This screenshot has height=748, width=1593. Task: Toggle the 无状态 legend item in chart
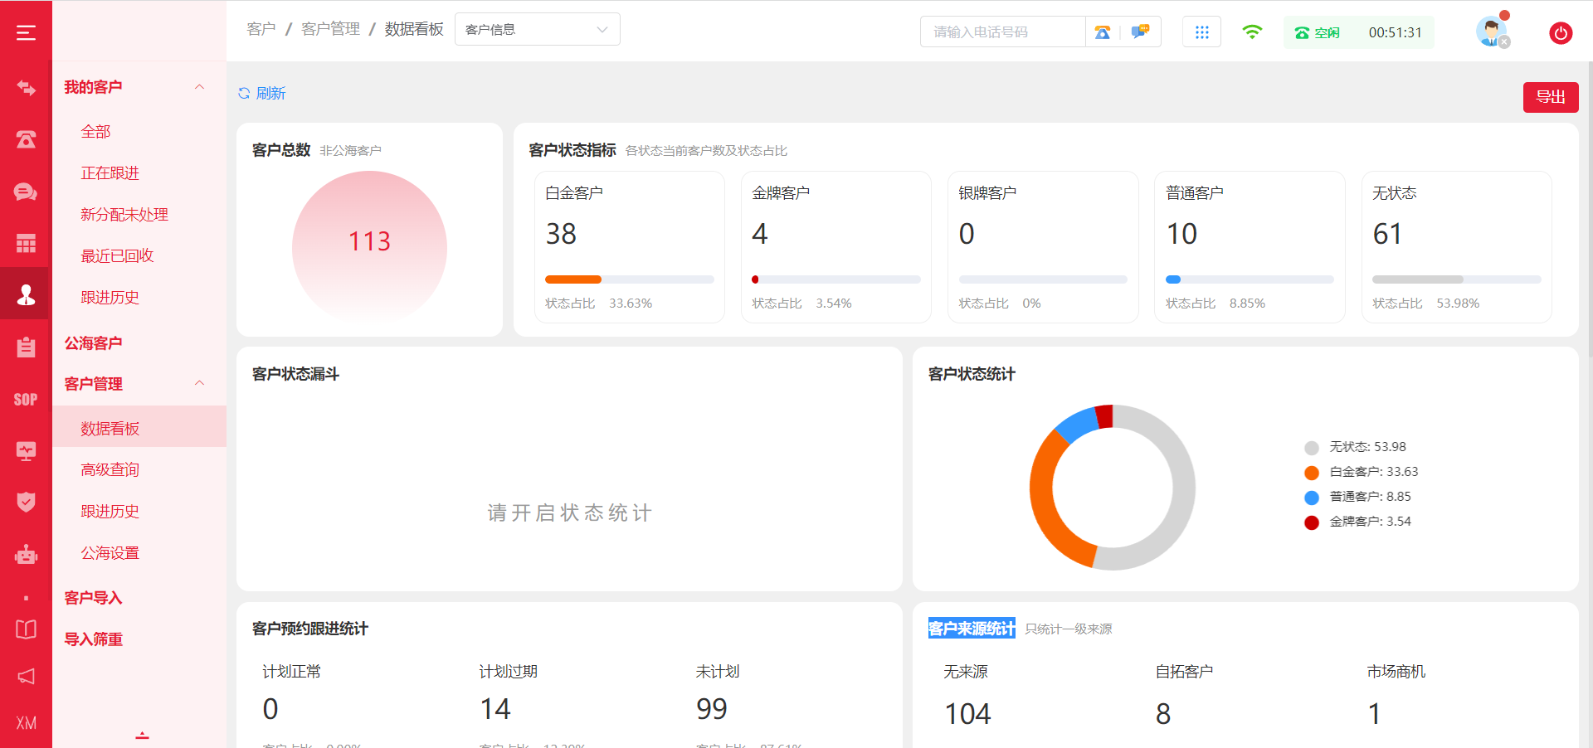(x=1356, y=447)
